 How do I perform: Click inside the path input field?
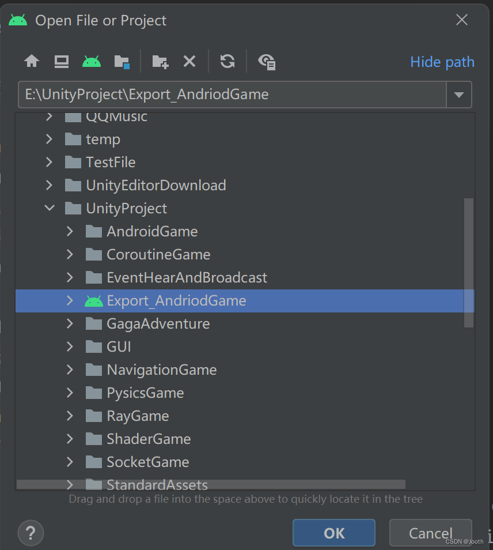coord(230,94)
